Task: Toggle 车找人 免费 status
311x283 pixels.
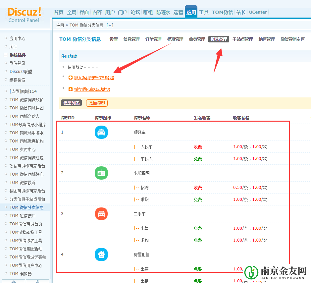Action: pos(198,158)
